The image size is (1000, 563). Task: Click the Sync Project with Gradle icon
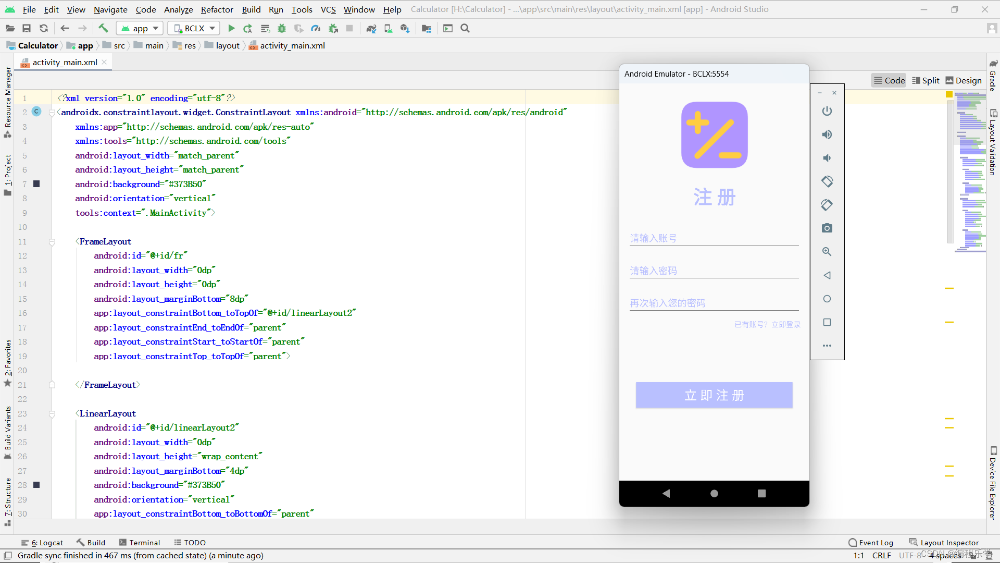tap(371, 28)
